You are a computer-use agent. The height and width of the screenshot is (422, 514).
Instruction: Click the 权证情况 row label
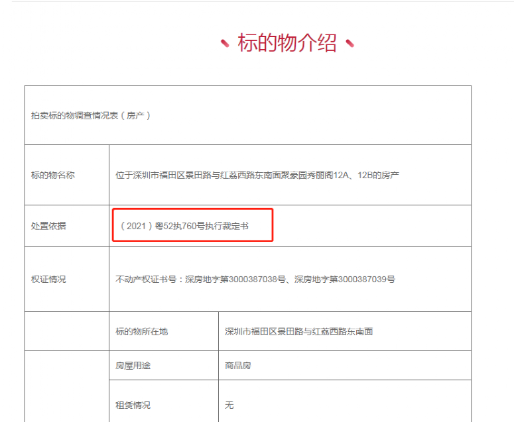point(48,279)
